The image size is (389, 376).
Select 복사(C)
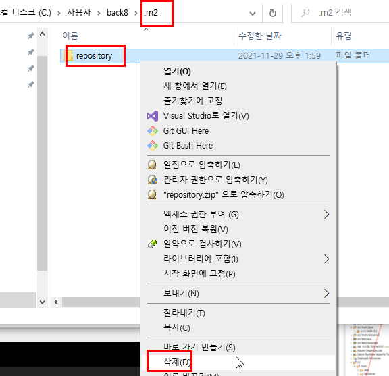point(238,327)
